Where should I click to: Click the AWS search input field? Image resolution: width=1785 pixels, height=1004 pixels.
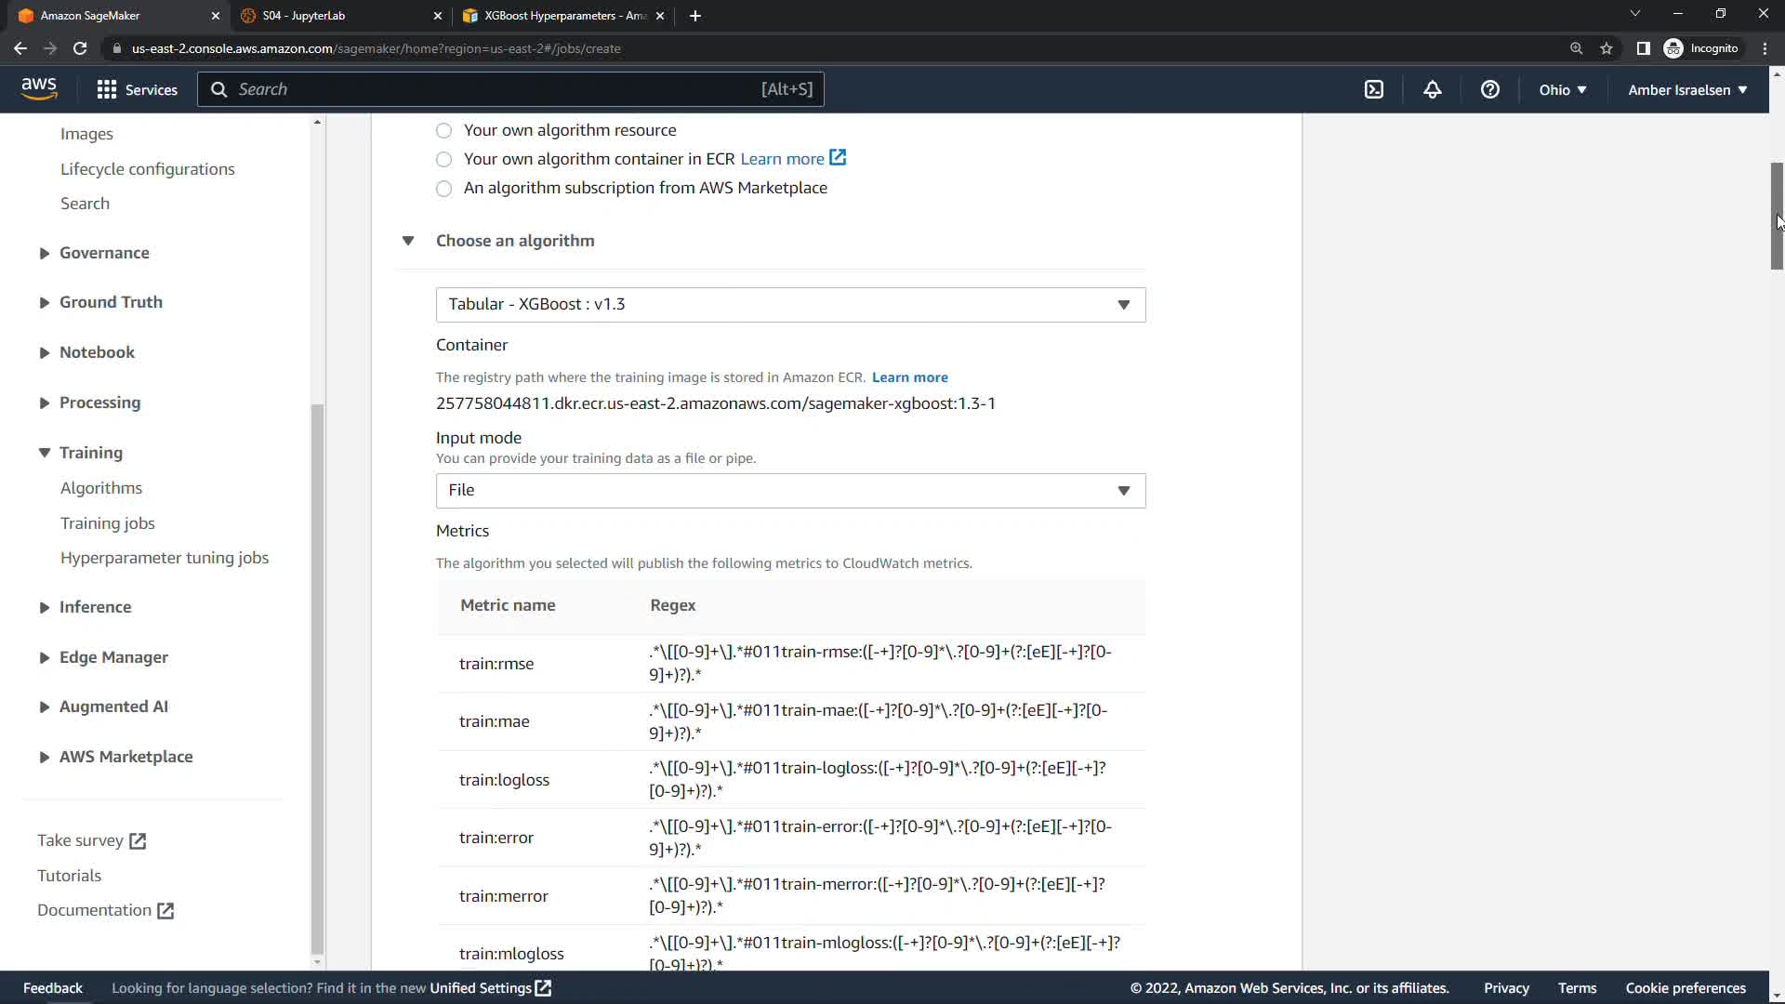pos(493,89)
